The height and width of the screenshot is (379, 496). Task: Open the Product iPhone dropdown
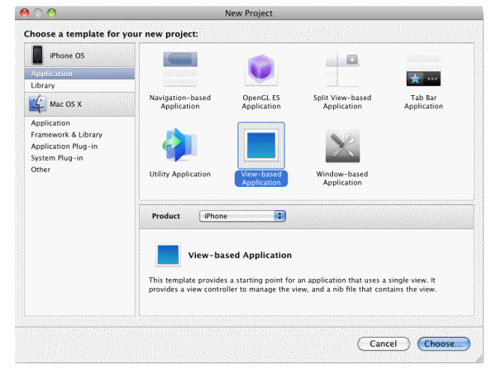(x=242, y=216)
